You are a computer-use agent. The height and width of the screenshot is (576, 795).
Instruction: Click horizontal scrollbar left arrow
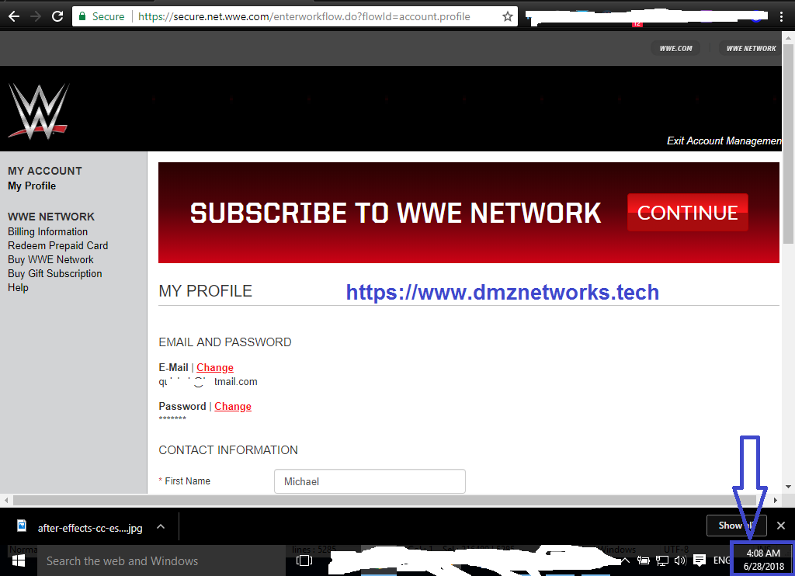(x=5, y=500)
